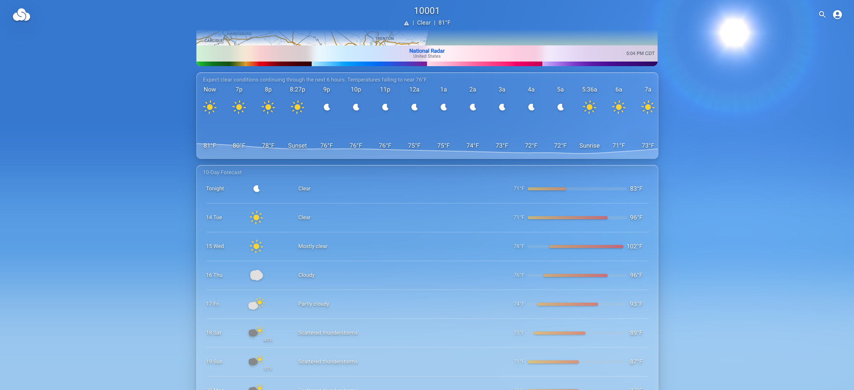Click the moon icon for 11p
This screenshot has width=854, height=390.
[x=385, y=107]
